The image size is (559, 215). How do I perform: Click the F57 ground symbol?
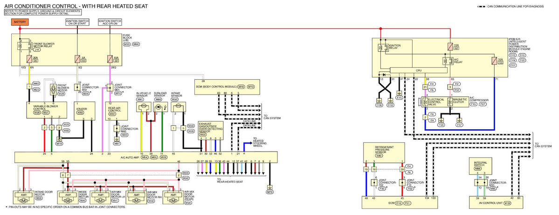[460, 120]
